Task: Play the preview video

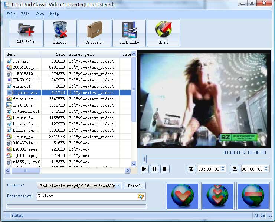Action: click(x=144, y=169)
